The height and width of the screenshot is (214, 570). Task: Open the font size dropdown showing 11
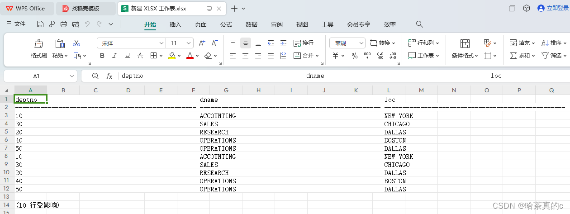tap(189, 43)
